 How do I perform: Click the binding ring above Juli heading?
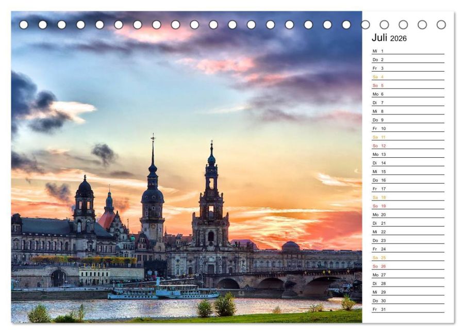384,24
